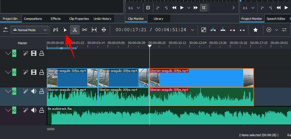The image size is (291, 139).
Task: Click rewind button in the Clip Monitor
Action: 174,8
